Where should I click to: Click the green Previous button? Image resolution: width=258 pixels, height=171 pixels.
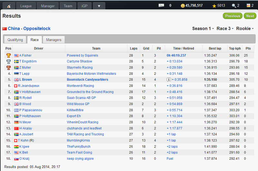coord(233,16)
